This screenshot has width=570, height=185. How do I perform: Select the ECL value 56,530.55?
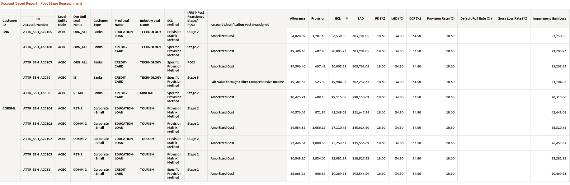(339, 36)
